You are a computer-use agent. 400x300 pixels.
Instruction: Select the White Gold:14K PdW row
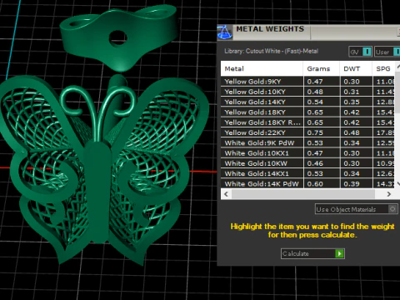[307, 184]
